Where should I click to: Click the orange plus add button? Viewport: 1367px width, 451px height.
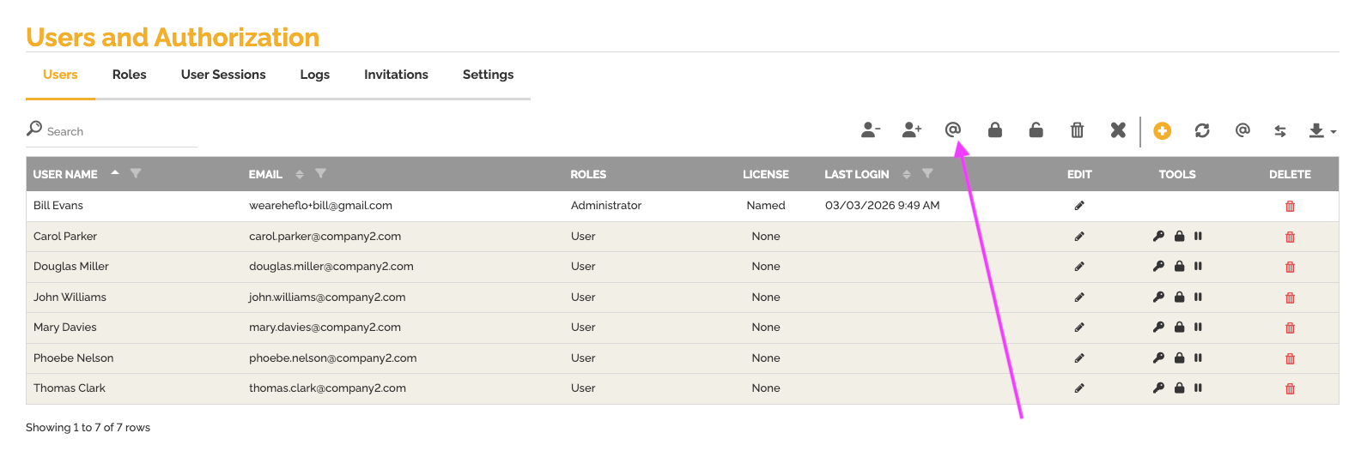coord(1162,130)
